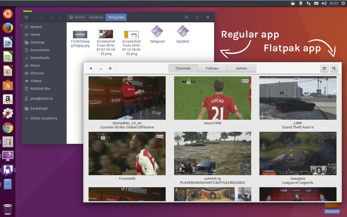Open the file manager's hamburger menu
Screen dimensions: 347x217
pos(207,17)
